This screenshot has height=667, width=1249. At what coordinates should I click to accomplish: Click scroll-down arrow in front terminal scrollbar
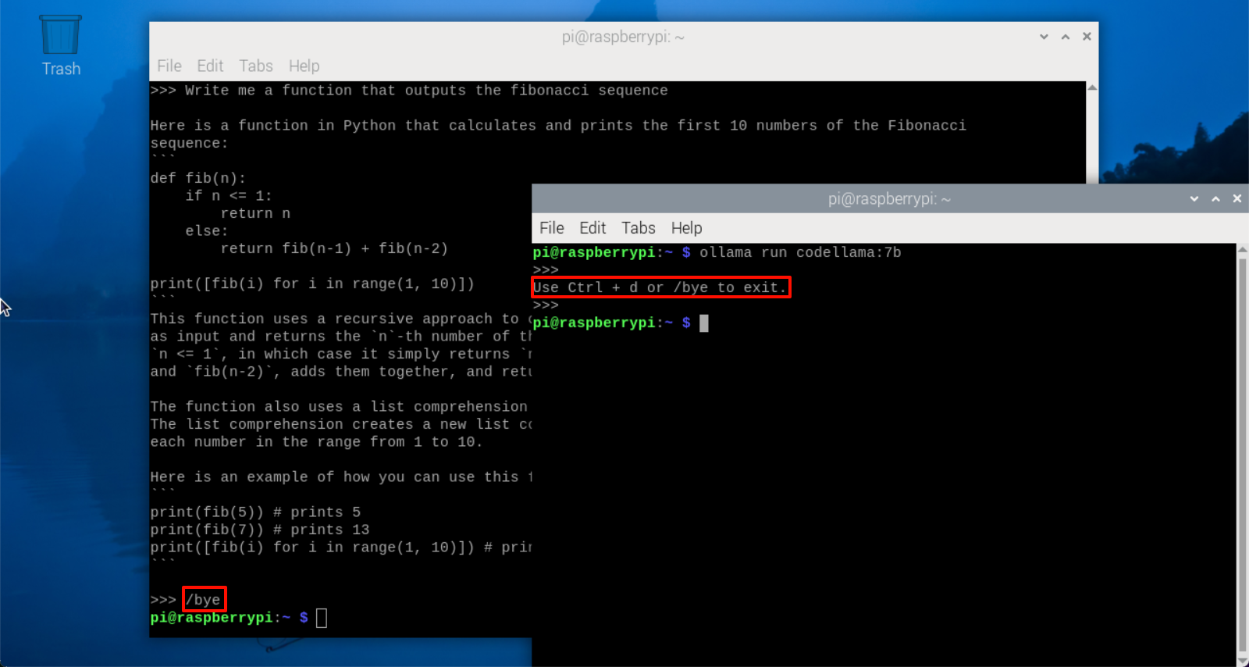coord(1243,660)
